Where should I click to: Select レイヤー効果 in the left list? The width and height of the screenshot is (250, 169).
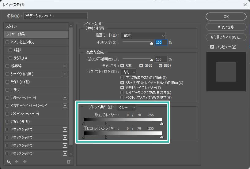coord(36,34)
